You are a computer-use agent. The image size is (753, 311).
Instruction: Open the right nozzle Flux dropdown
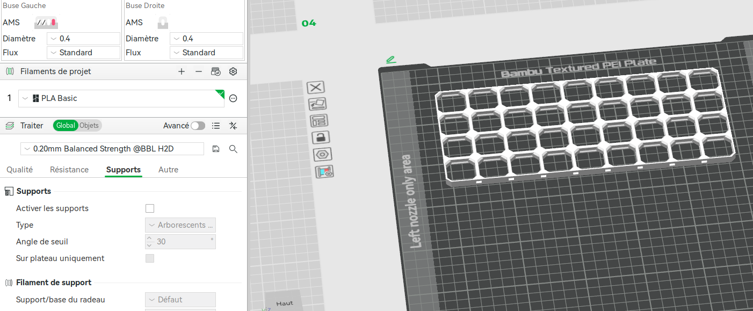[206, 53]
